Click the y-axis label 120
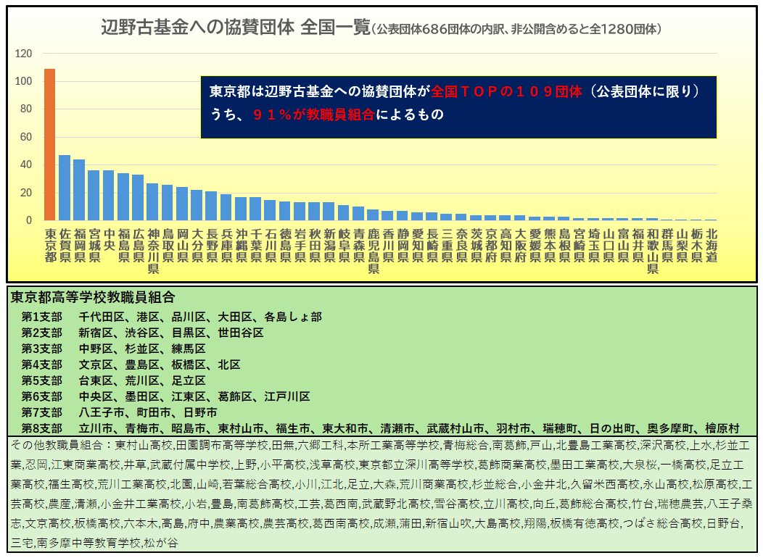 23,54
